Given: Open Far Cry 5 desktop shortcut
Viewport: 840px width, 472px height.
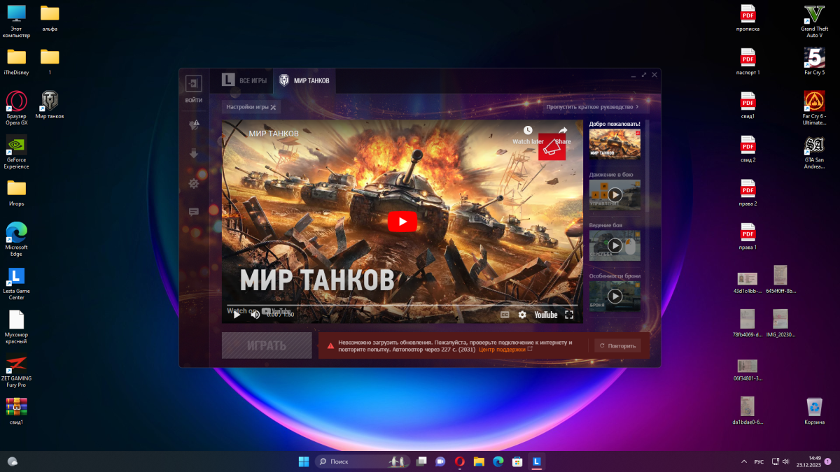Looking at the screenshot, I should pos(814,62).
